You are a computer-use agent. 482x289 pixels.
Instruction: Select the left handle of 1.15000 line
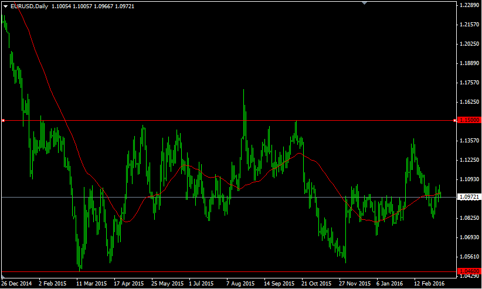[x=3, y=121]
